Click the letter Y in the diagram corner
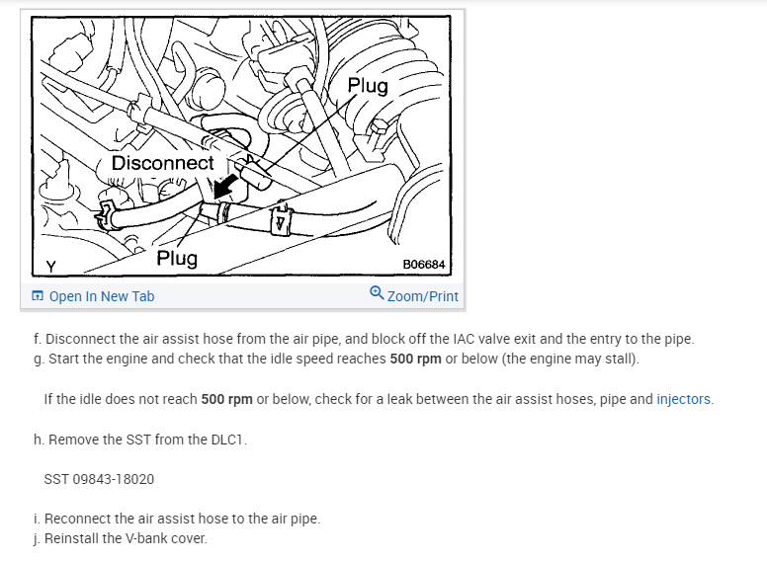The width and height of the screenshot is (767, 561). point(50,267)
